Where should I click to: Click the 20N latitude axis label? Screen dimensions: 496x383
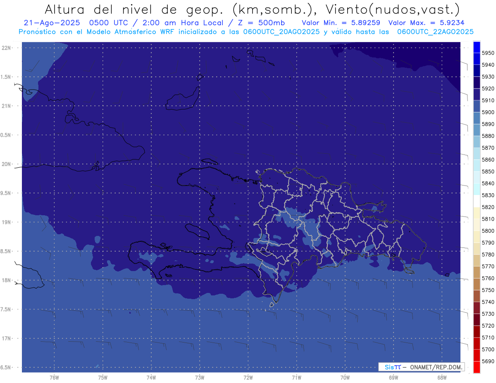7,164
